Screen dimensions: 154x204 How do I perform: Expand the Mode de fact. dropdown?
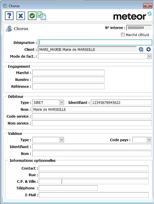[149, 56]
